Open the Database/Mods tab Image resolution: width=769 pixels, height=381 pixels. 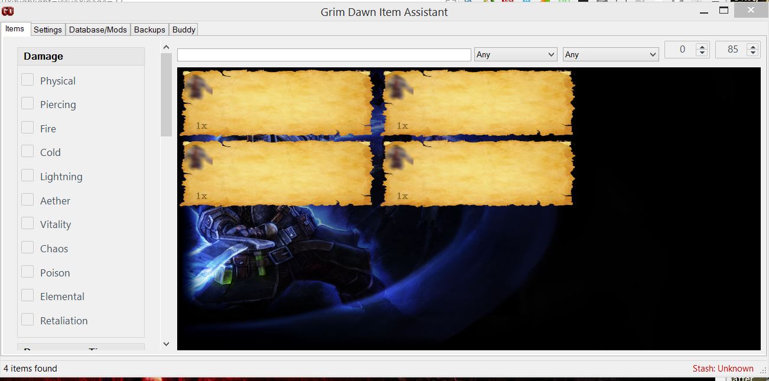tap(98, 30)
